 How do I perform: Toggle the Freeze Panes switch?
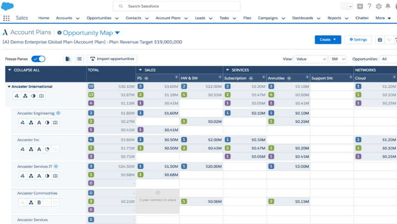(x=38, y=59)
